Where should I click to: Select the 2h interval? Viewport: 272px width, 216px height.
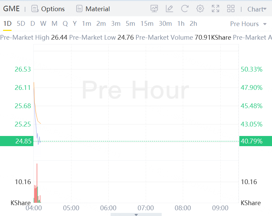(x=193, y=23)
